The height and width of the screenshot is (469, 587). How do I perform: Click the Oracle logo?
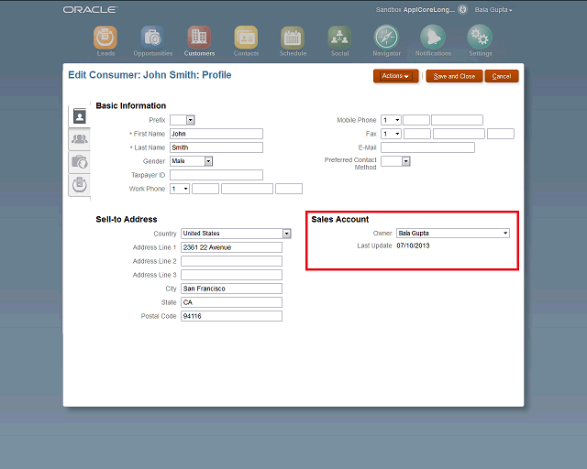point(90,10)
